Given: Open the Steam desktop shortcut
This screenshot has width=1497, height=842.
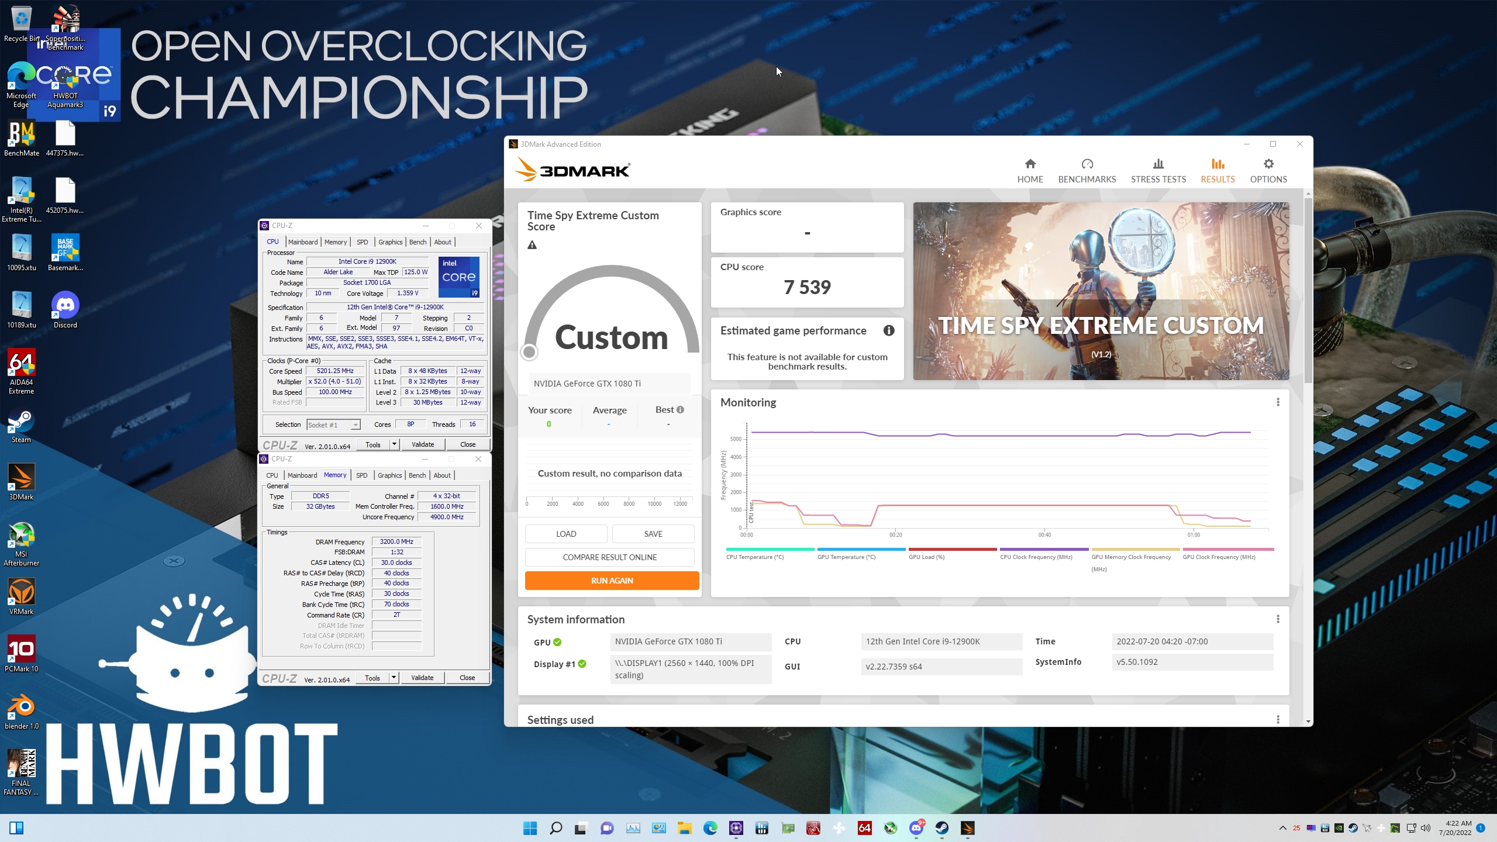Looking at the screenshot, I should 22,426.
